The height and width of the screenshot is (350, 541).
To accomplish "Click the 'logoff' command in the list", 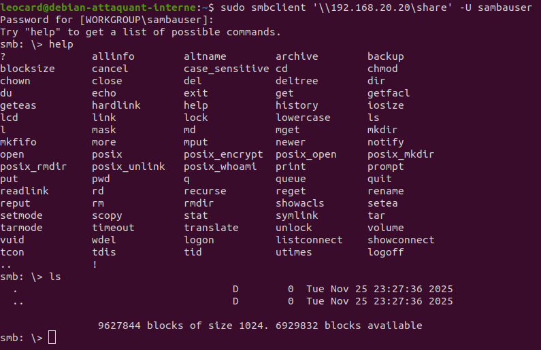I will click(x=386, y=252).
